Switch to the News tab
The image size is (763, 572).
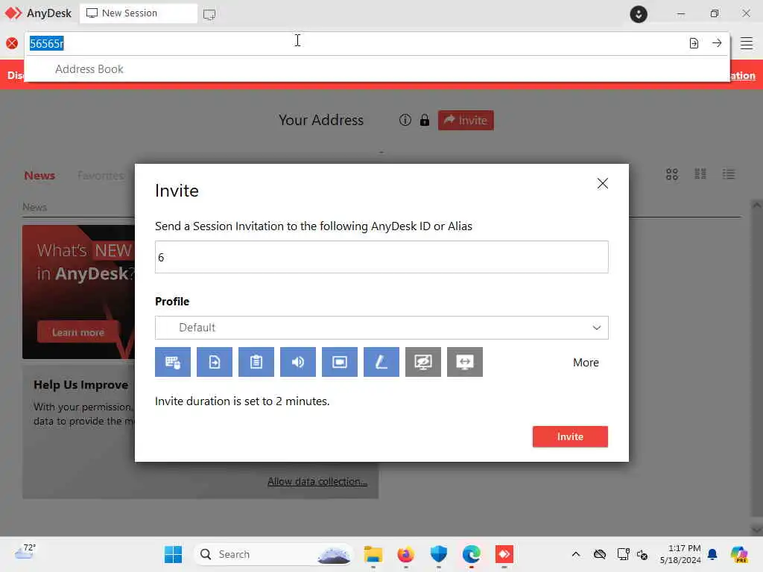pyautogui.click(x=39, y=176)
